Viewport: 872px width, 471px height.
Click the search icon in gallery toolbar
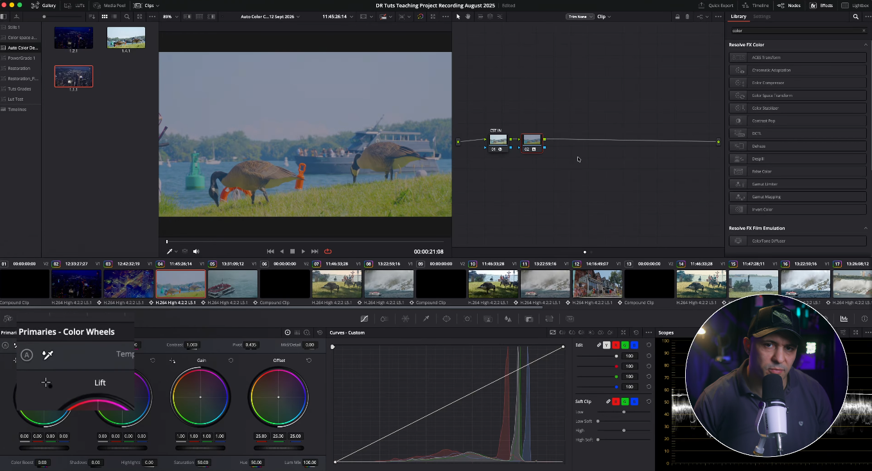click(126, 17)
